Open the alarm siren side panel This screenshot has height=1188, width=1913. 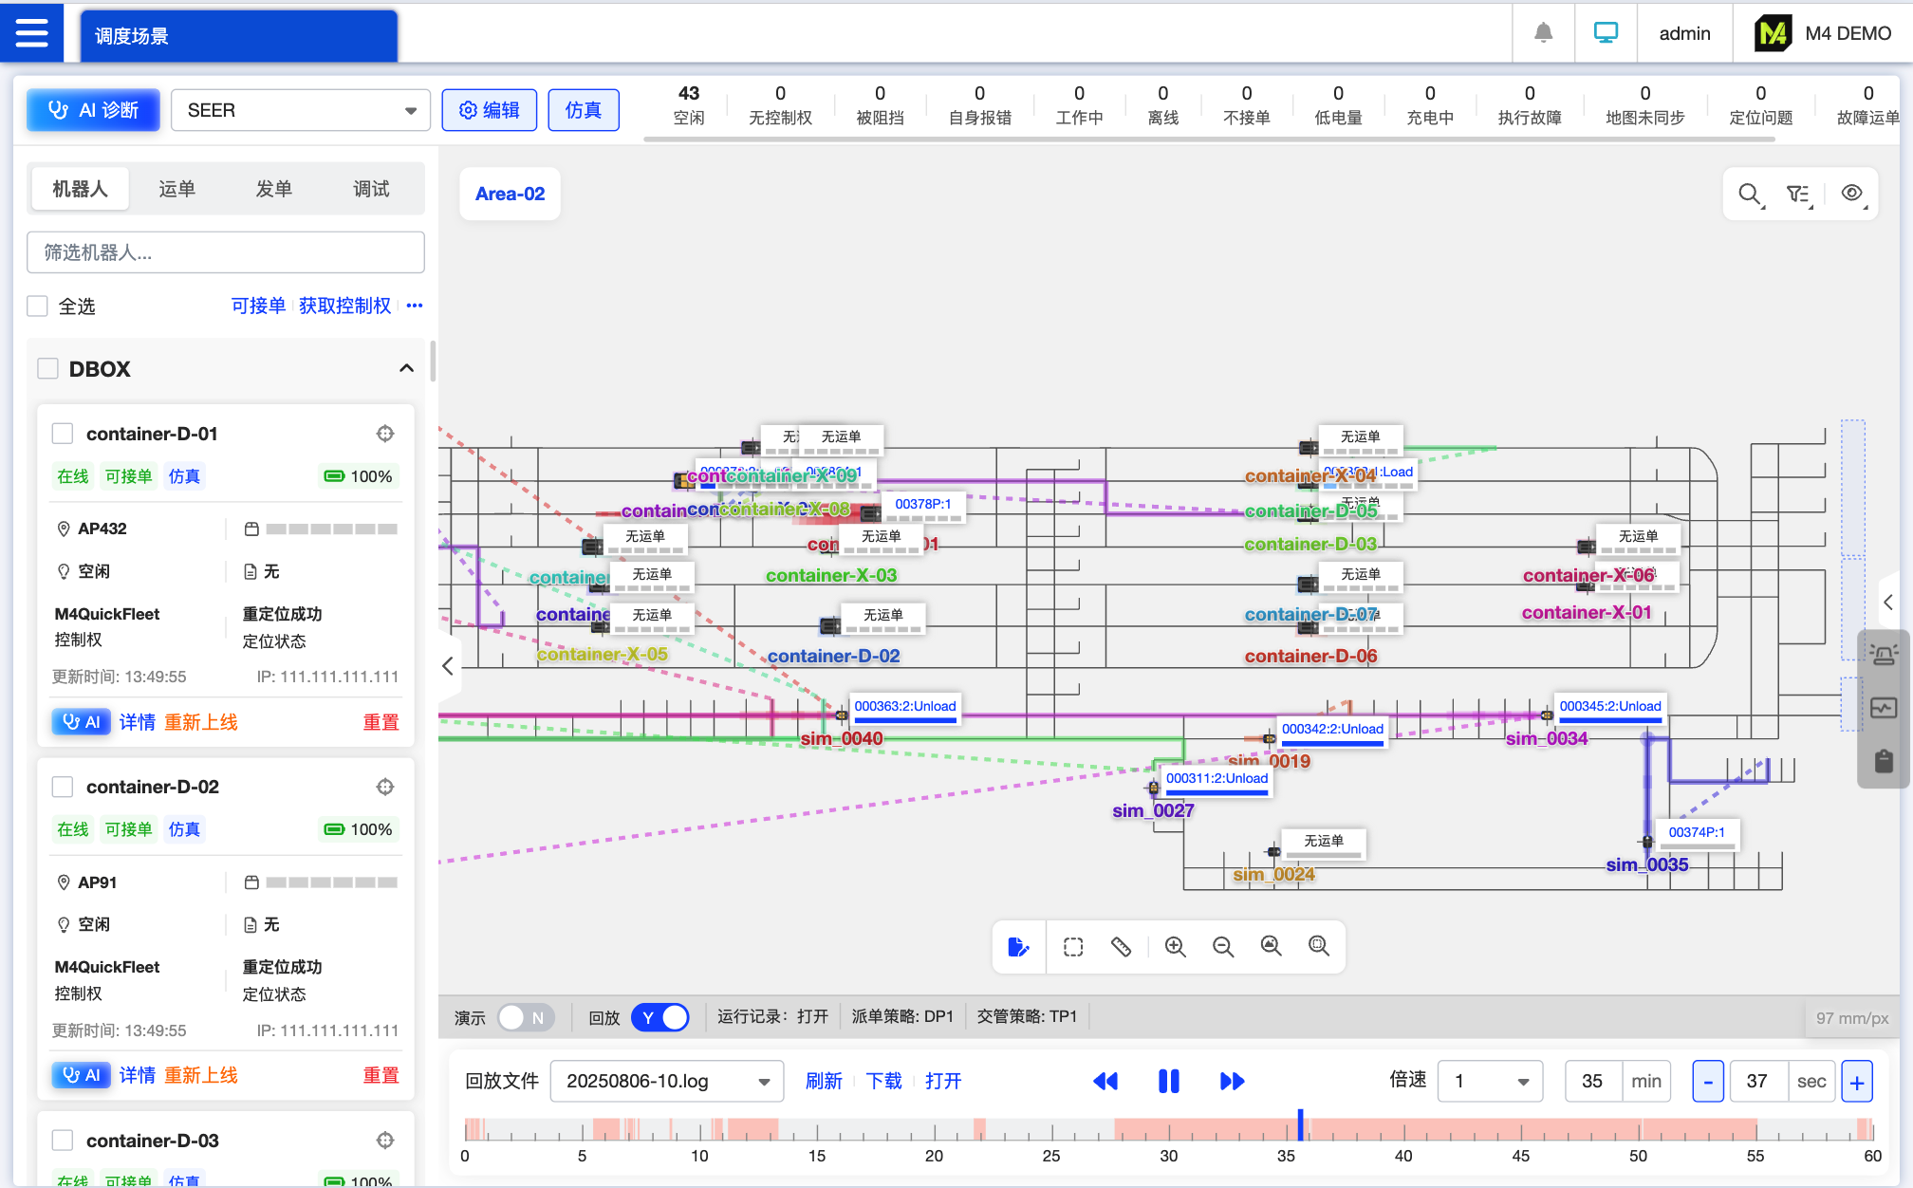pos(1884,655)
